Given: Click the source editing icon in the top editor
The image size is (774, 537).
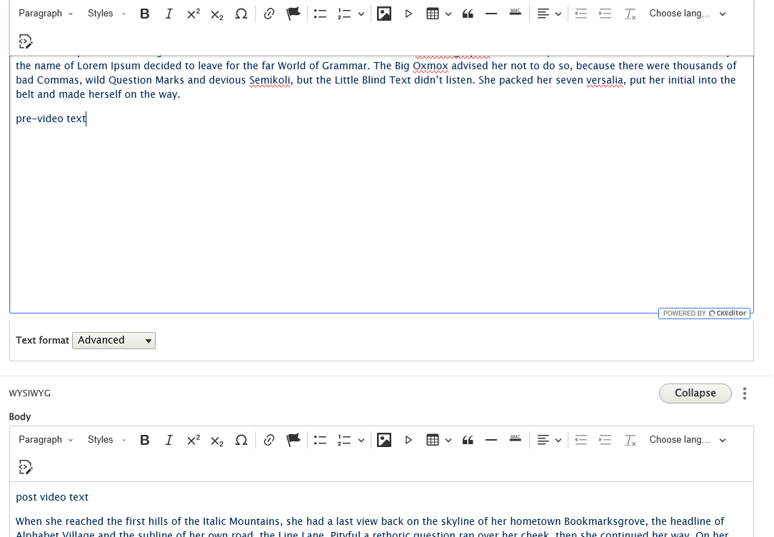Looking at the screenshot, I should 25,41.
